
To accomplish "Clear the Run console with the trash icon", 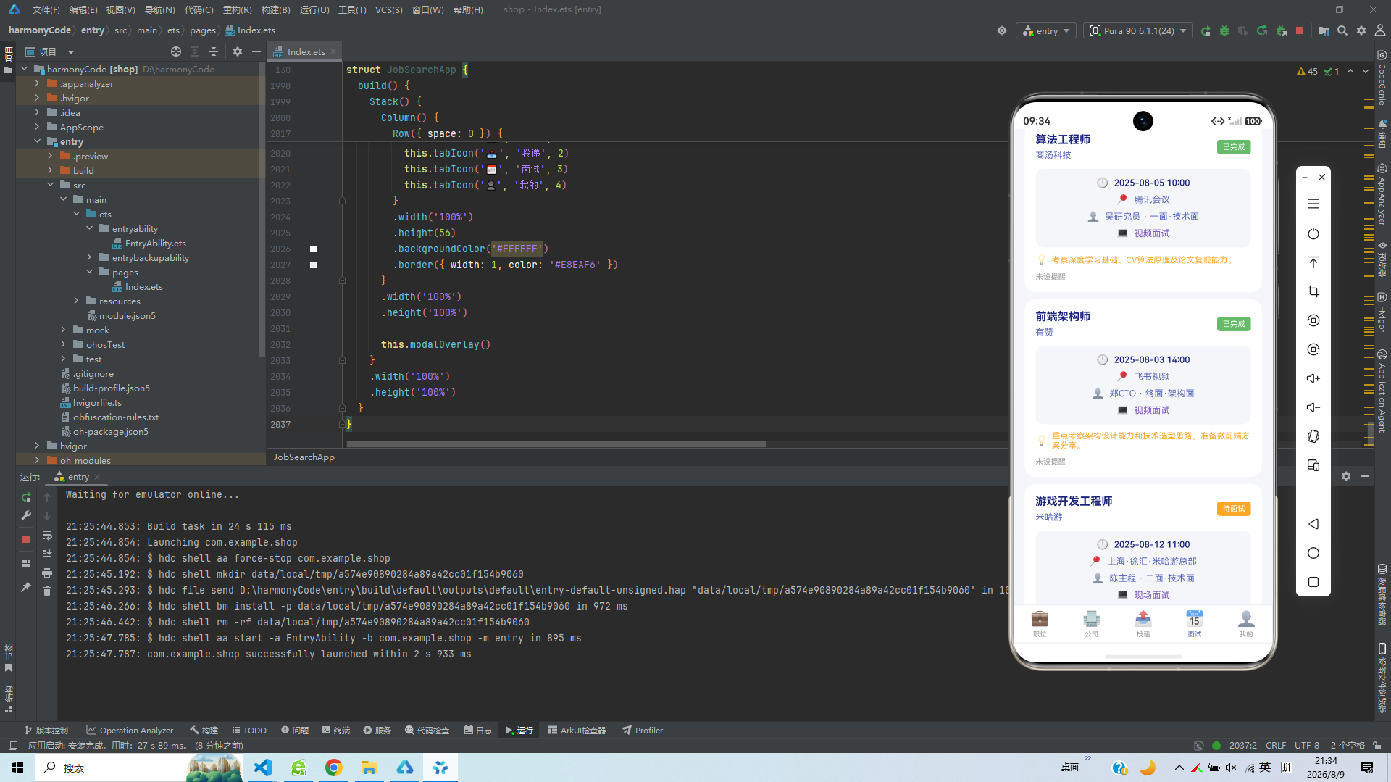I will click(47, 591).
